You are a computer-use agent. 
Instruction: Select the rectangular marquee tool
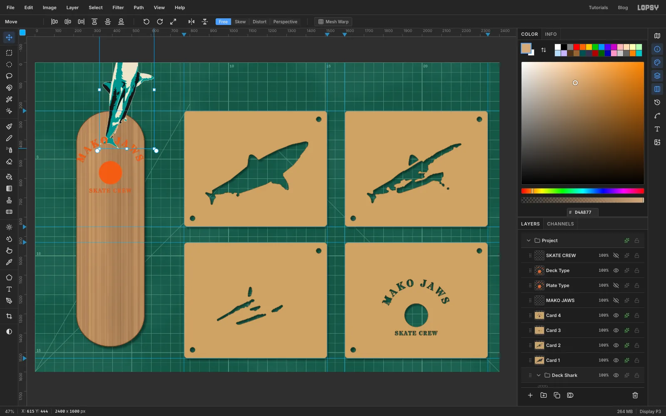click(x=9, y=53)
